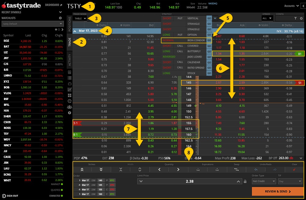Screen dimensions: 306x200
Task: Click the BTO tag on the 140 put leg
Action: (112, 180)
